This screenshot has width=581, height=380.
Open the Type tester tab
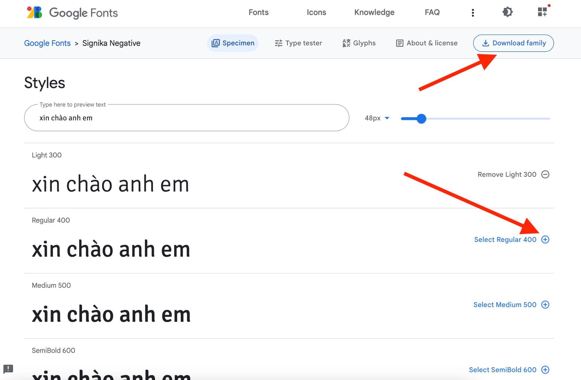coord(298,43)
